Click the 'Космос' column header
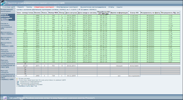Screen dimensions: 183x100 (x=37, y=13)
